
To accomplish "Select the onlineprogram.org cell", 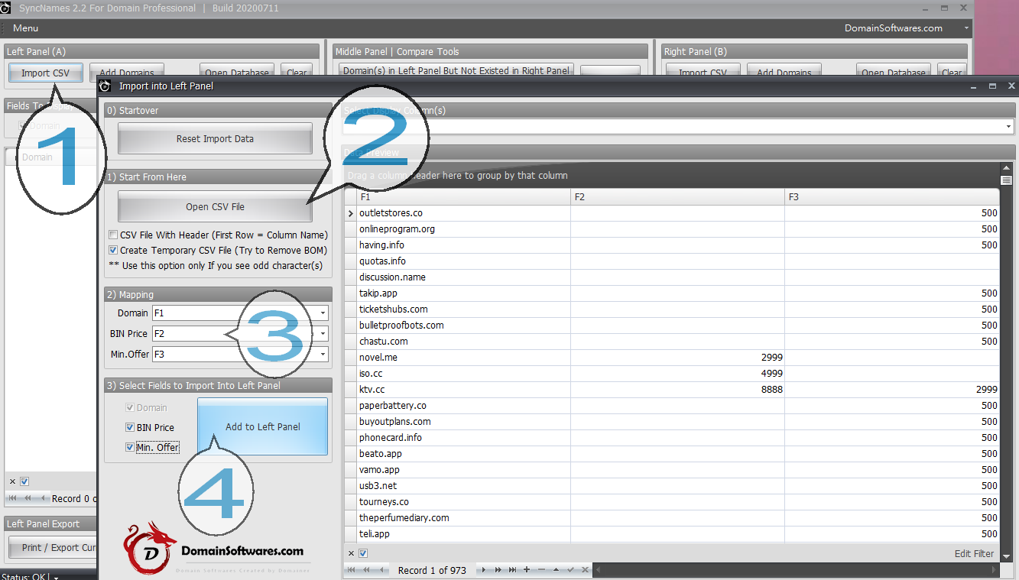I will coord(463,229).
